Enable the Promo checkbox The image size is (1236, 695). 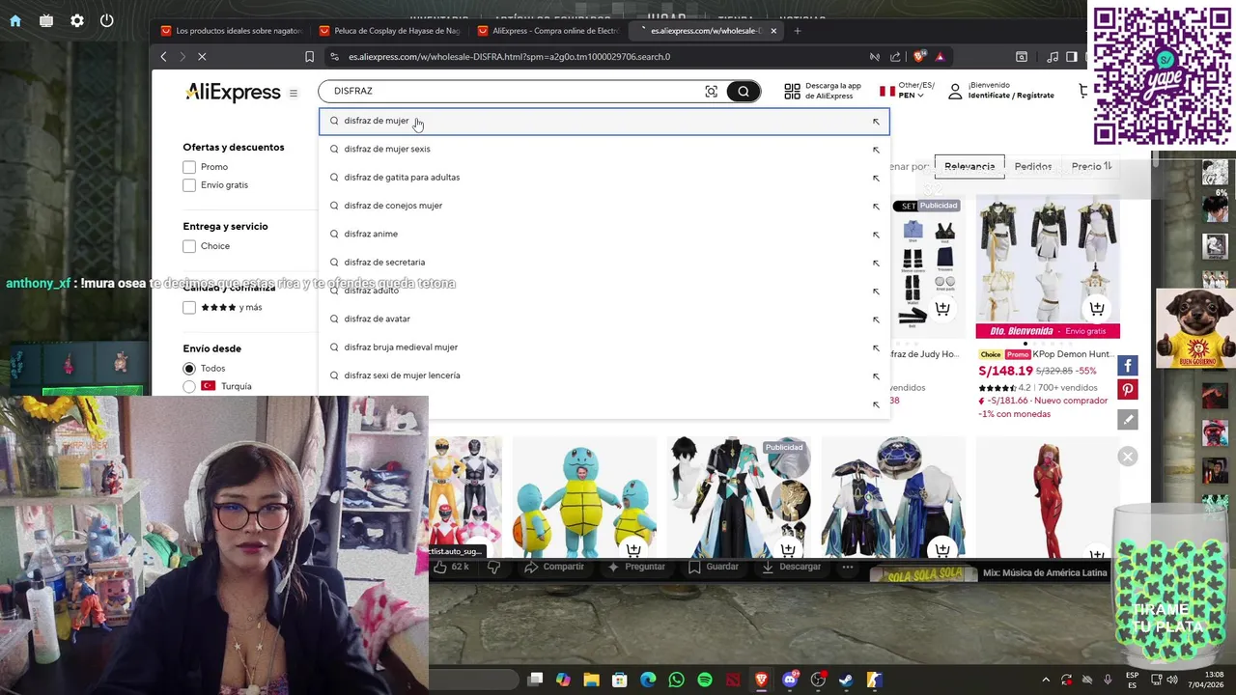click(189, 167)
